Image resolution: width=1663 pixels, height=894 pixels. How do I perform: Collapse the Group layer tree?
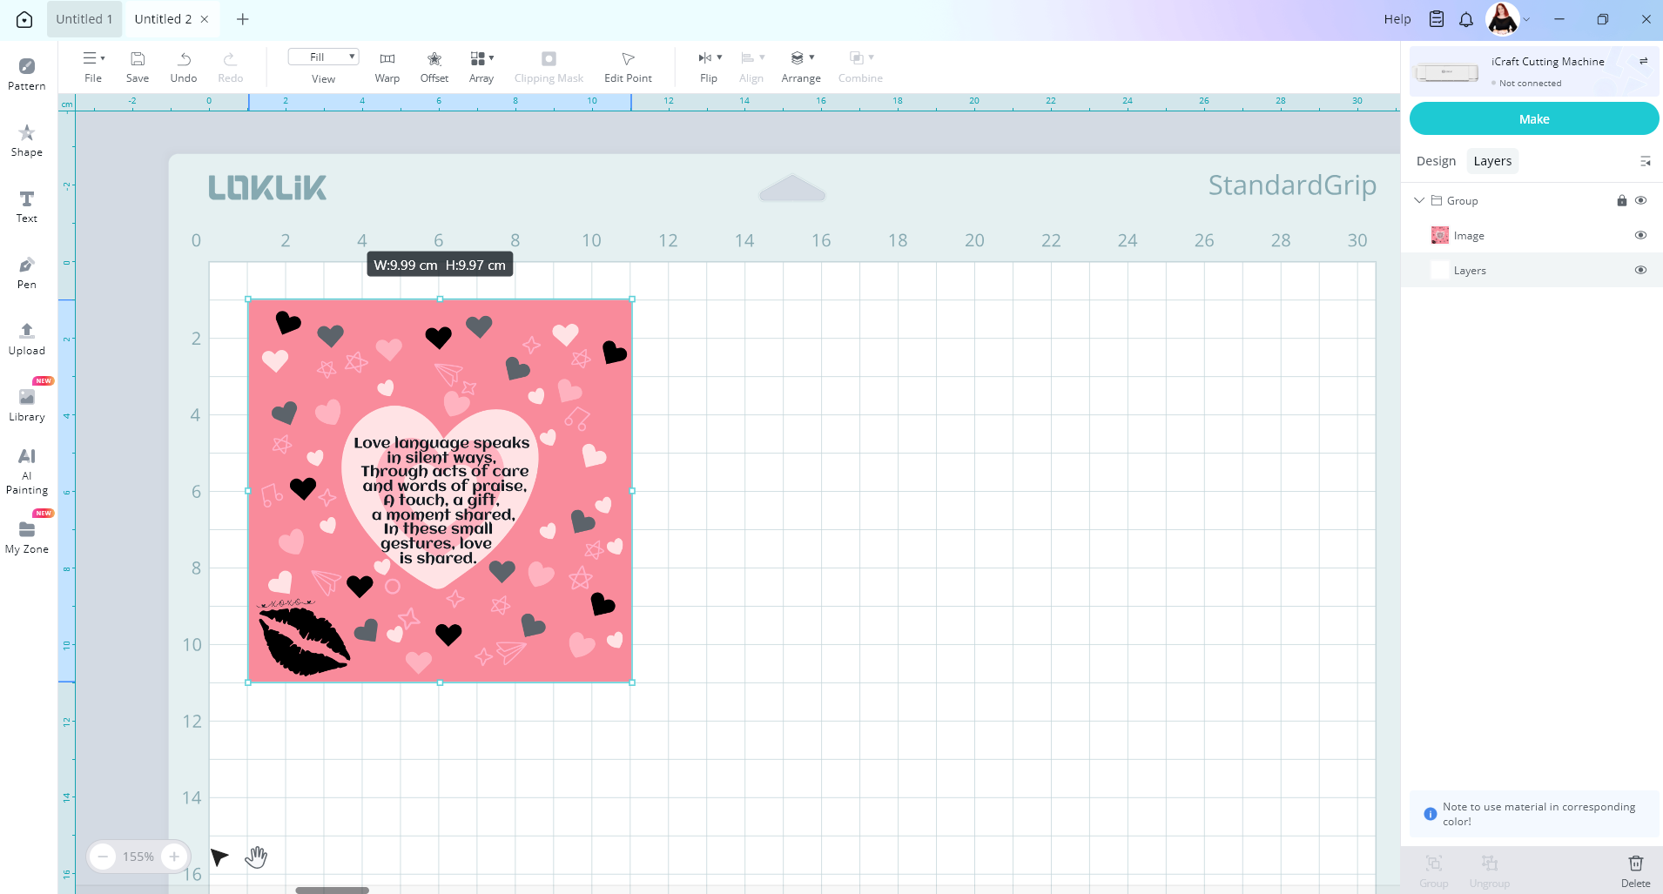[x=1419, y=200]
